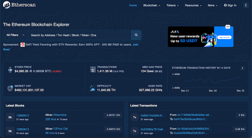Open miner F2Pool Old link

[60, 129]
